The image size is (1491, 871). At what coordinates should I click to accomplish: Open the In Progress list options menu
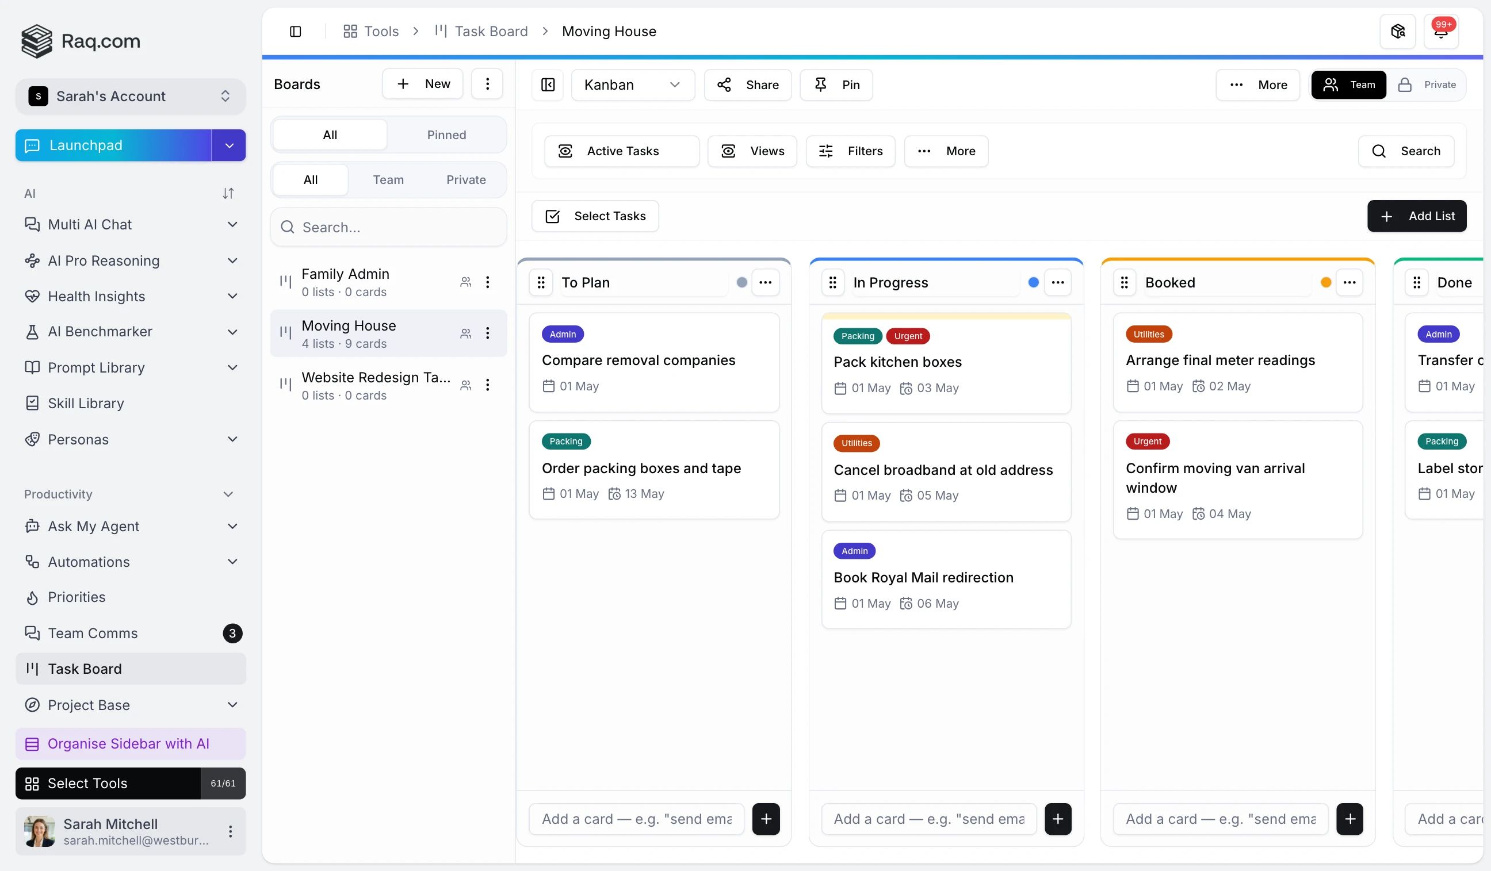pos(1058,283)
